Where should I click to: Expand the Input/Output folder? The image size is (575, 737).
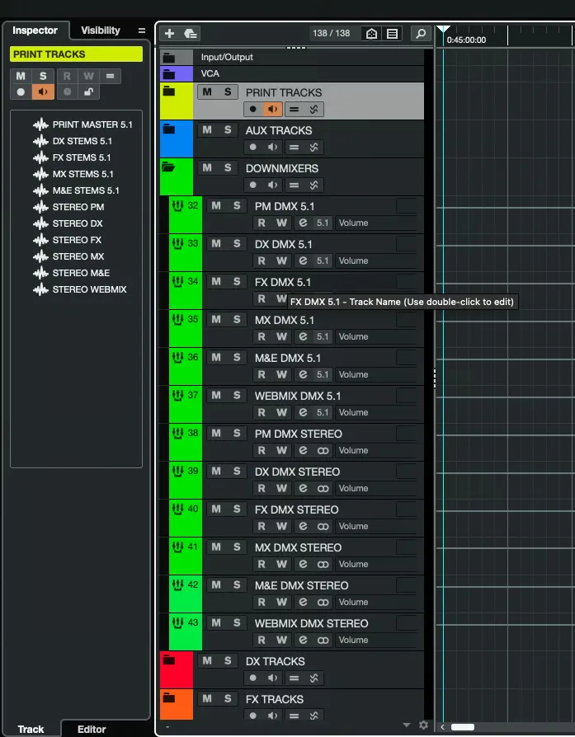(x=169, y=58)
